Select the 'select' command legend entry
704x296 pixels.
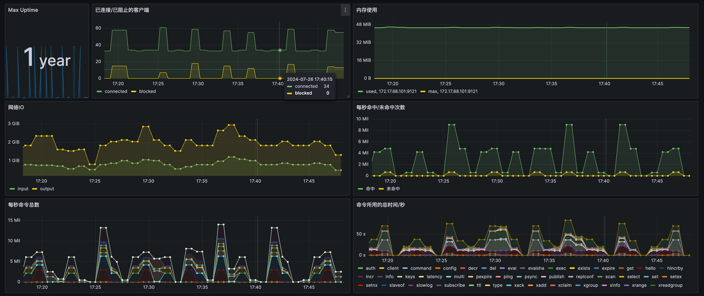(633, 277)
